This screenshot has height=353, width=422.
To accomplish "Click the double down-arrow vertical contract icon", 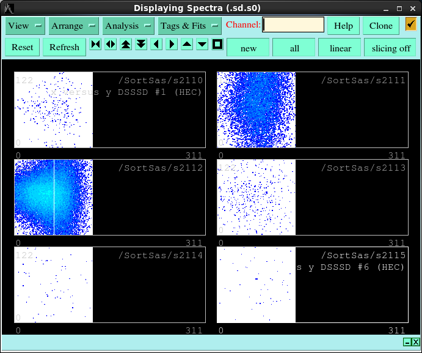I will coord(141,44).
